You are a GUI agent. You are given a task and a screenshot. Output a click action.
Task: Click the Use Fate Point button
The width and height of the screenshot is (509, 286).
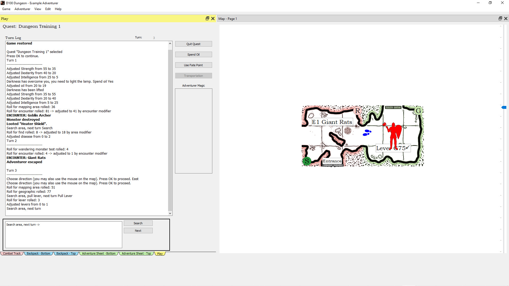click(x=193, y=65)
